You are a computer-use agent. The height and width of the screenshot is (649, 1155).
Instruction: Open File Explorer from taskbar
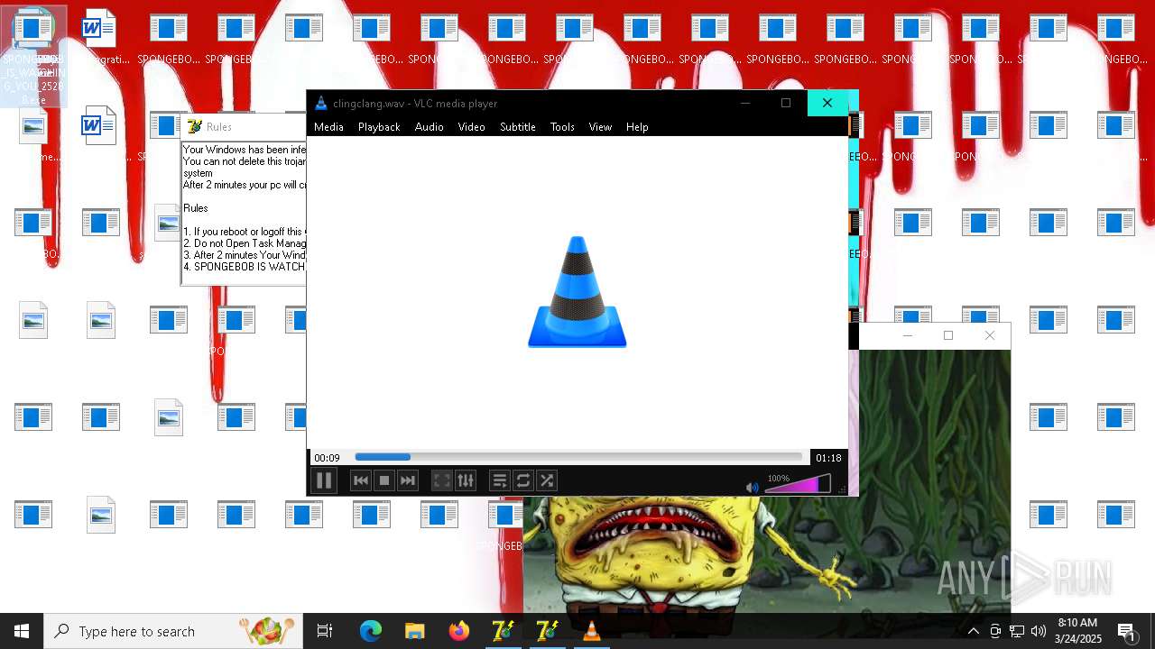(414, 631)
